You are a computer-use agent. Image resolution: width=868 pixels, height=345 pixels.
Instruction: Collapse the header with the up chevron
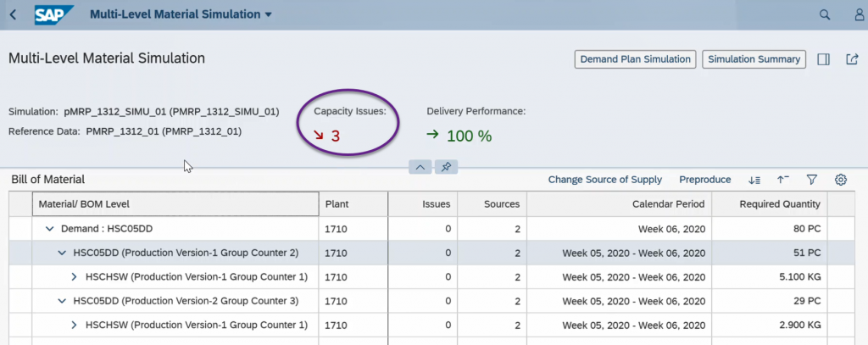(420, 167)
